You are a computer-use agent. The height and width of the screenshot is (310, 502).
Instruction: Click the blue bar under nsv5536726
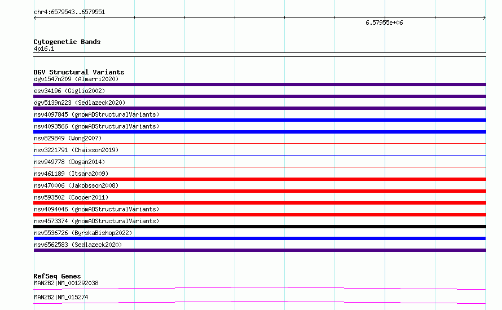pyautogui.click(x=259, y=238)
